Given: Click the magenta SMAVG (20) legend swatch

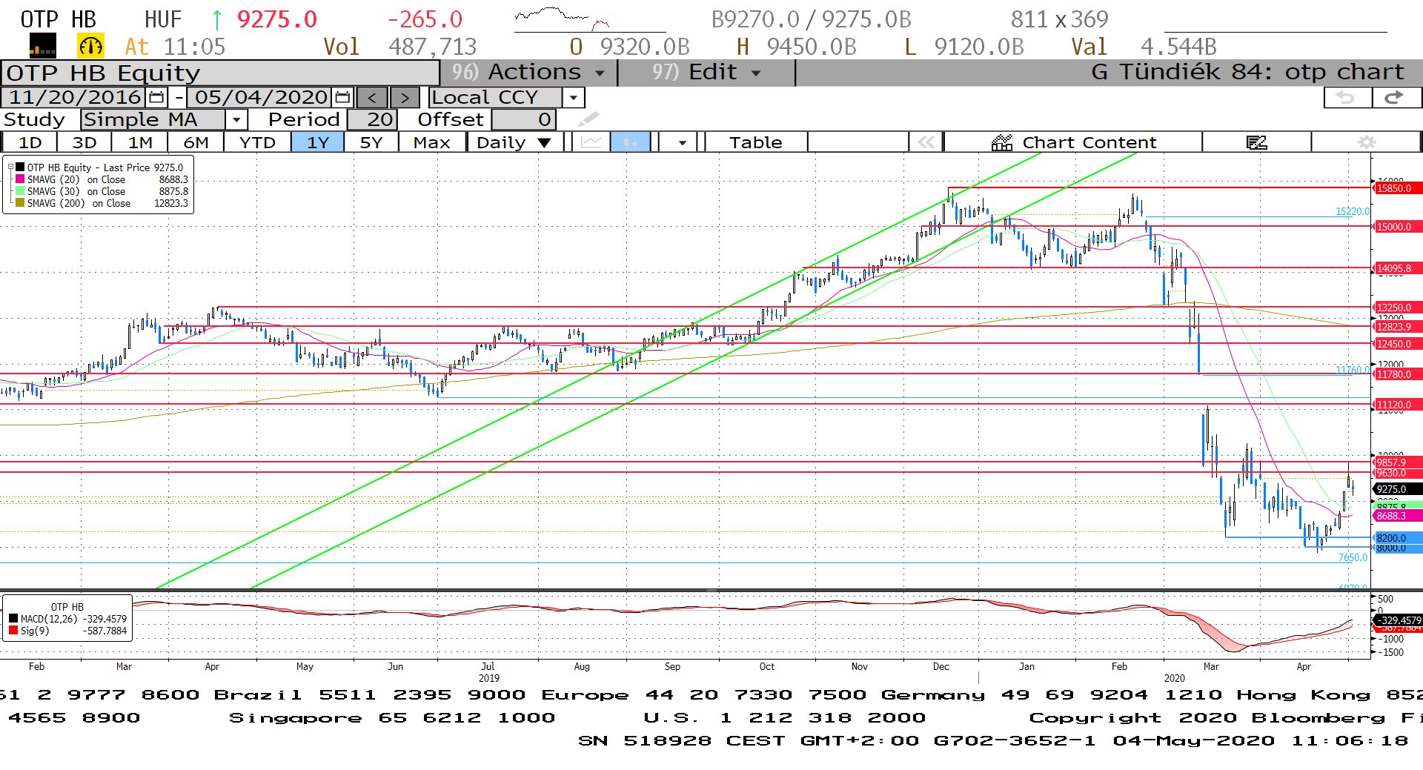Looking at the screenshot, I should coord(20,179).
